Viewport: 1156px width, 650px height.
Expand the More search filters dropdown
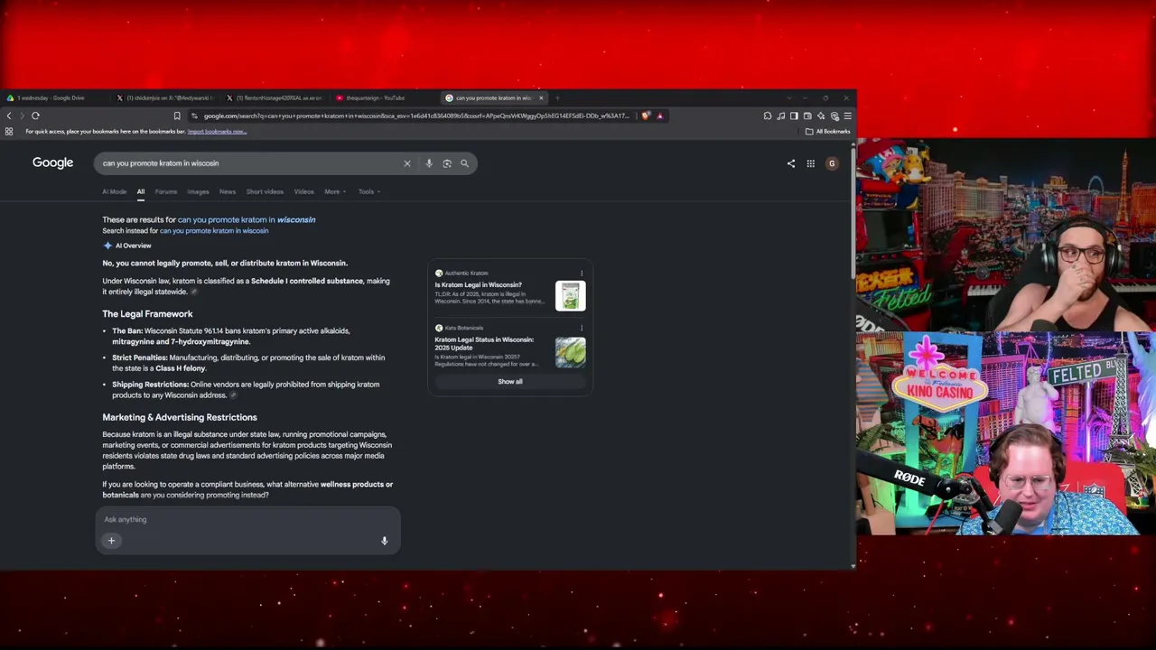click(334, 191)
